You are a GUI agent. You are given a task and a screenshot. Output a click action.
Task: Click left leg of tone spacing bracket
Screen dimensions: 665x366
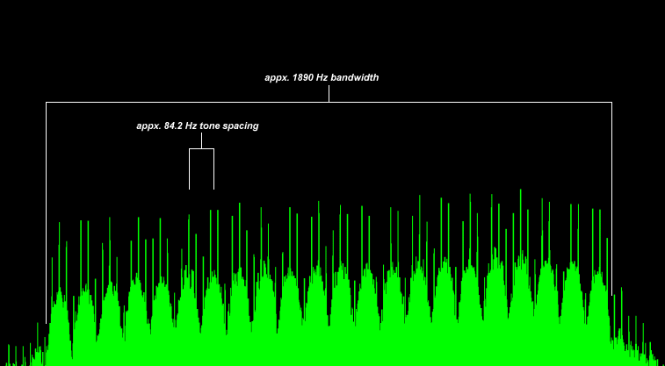pyautogui.click(x=190, y=171)
